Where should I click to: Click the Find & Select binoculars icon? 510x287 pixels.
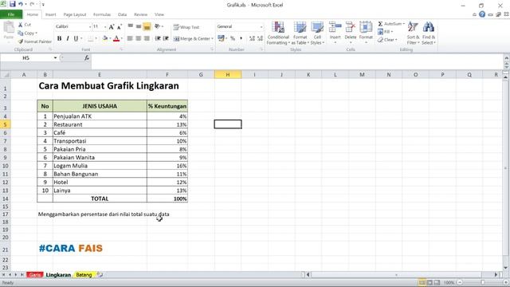[x=429, y=27]
